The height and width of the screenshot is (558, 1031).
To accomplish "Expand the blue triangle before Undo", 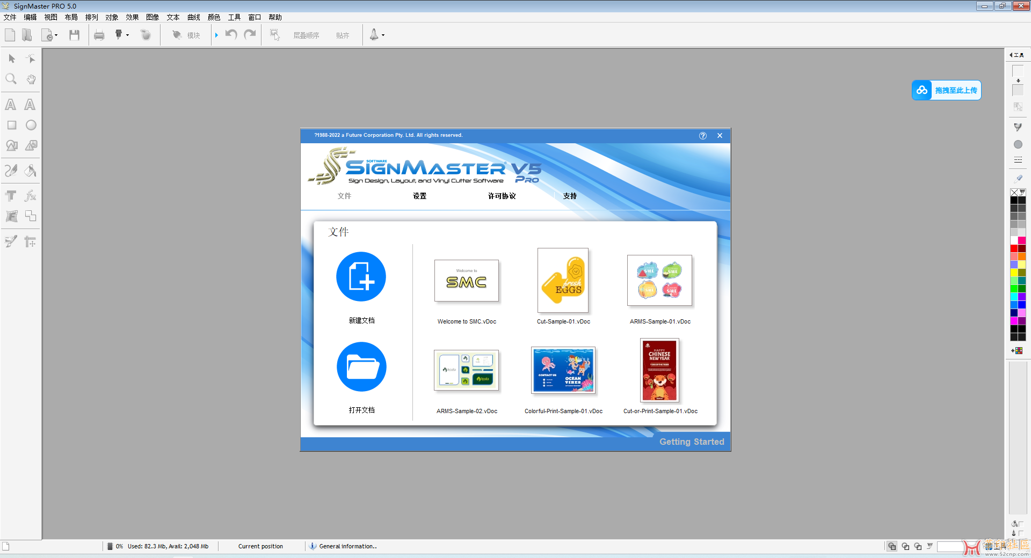I will click(216, 35).
